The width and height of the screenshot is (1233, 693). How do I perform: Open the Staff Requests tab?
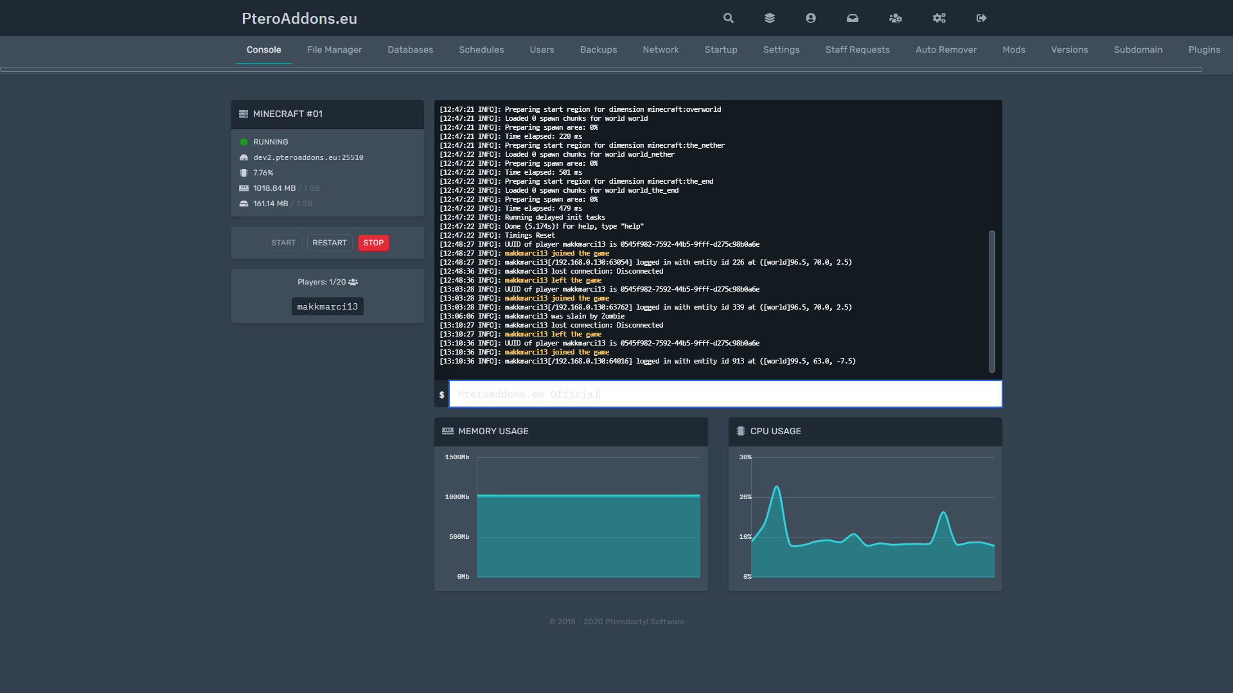(857, 49)
